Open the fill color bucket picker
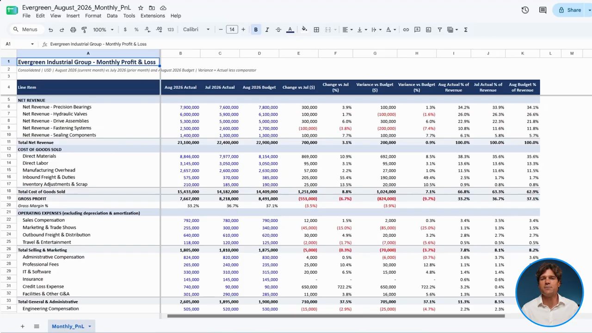Screen dimensions: 592x333 click(304, 30)
